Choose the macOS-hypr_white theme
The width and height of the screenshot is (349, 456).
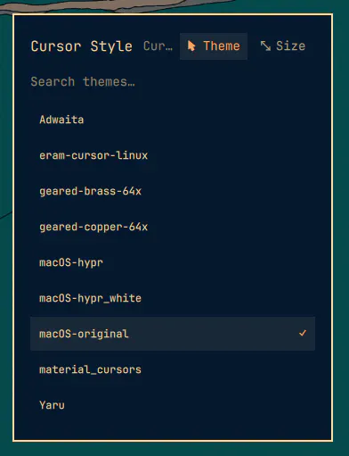click(x=173, y=298)
